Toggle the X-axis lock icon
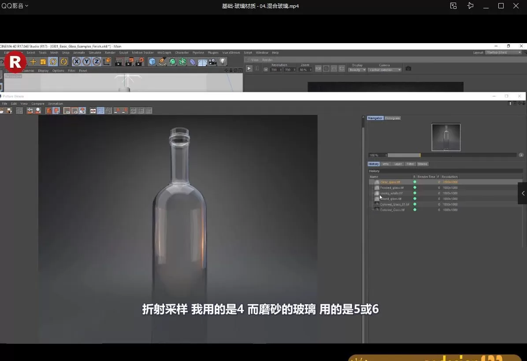This screenshot has height=361, width=527. click(x=77, y=62)
